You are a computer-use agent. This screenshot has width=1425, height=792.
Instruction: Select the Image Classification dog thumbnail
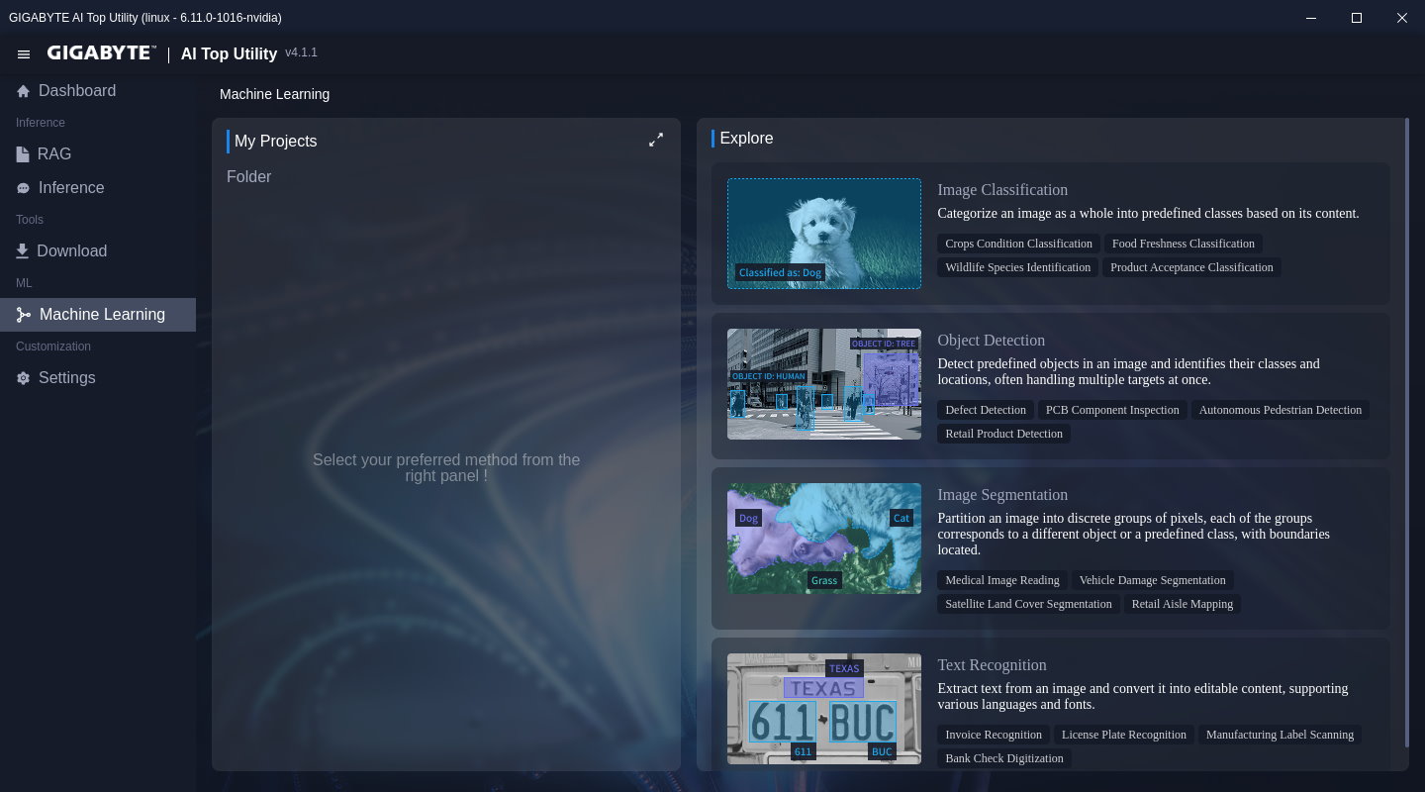[823, 234]
